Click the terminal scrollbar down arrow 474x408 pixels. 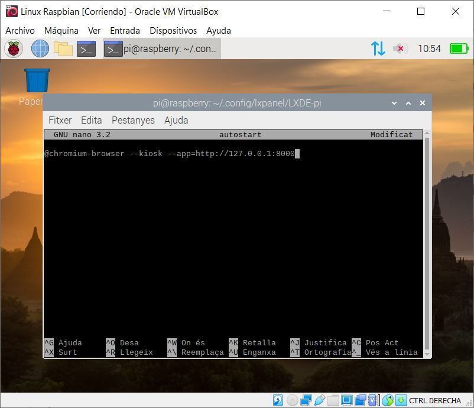point(427,354)
